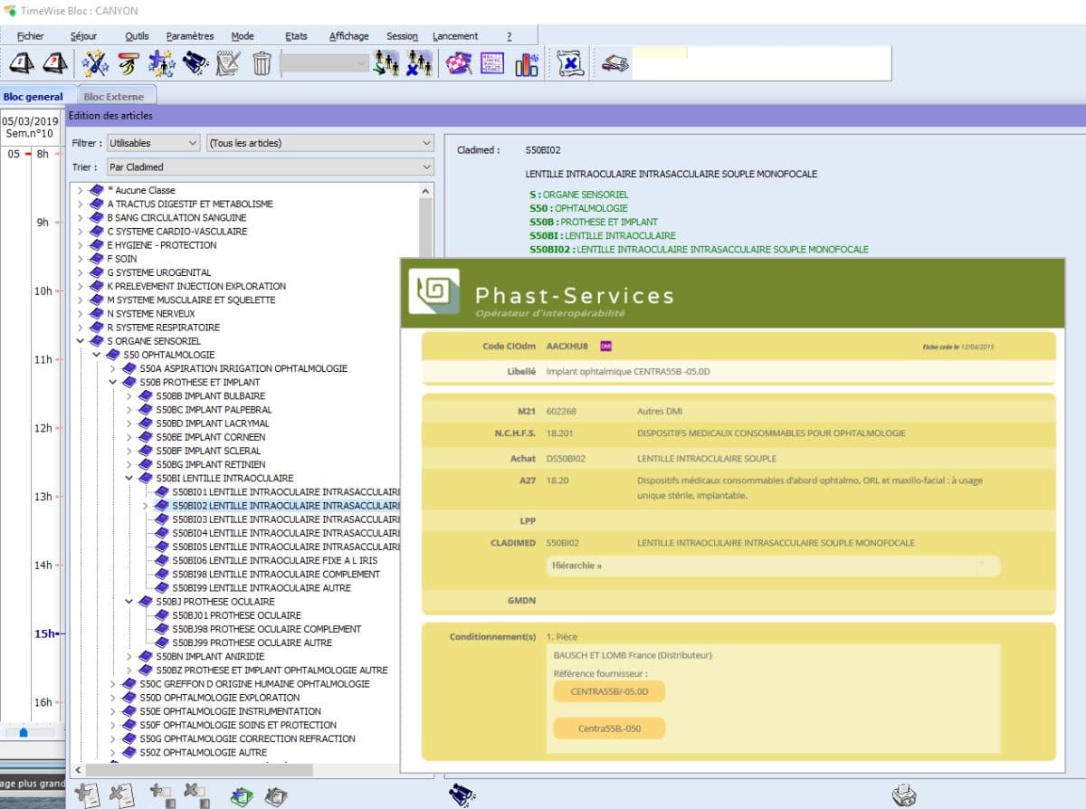Collapse the S50B PROTHESE ET IMPLANT node
The height and width of the screenshot is (809, 1086).
112,382
